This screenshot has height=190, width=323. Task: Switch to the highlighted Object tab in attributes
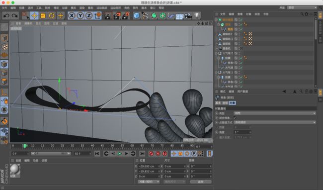click(x=233, y=103)
